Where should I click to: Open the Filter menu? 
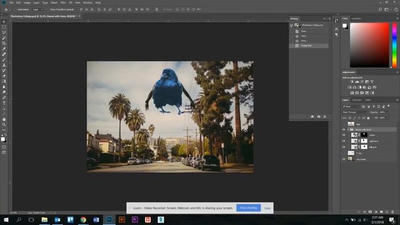[63, 2]
